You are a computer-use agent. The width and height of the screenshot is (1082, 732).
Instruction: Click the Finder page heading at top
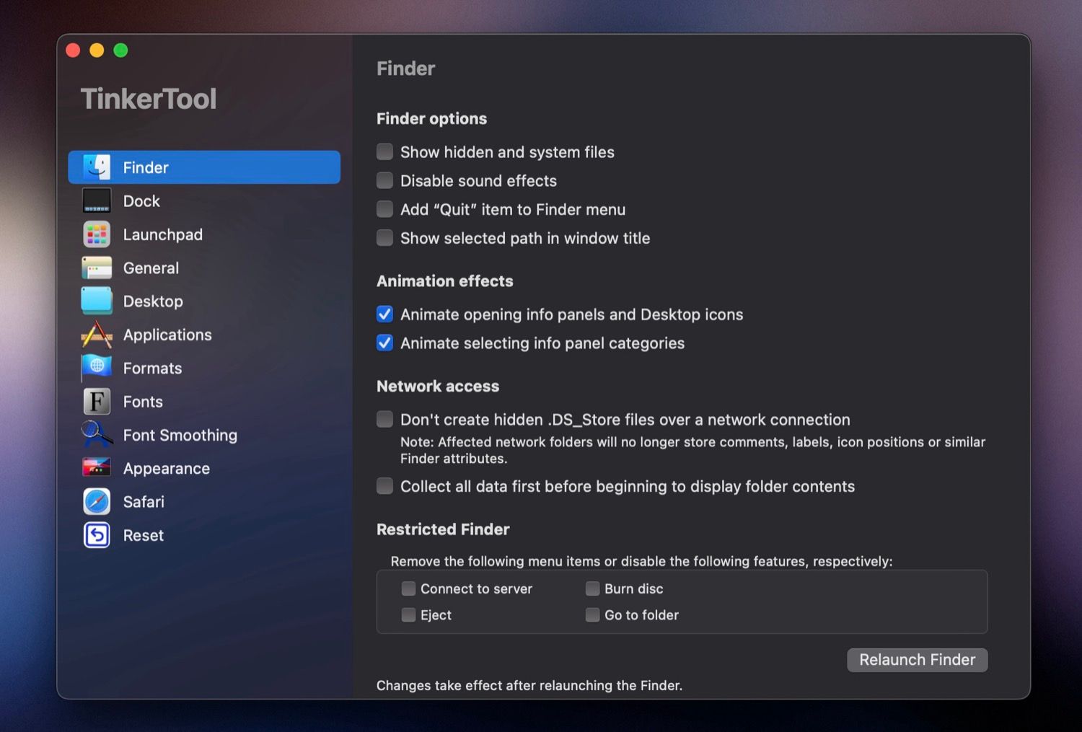click(406, 69)
